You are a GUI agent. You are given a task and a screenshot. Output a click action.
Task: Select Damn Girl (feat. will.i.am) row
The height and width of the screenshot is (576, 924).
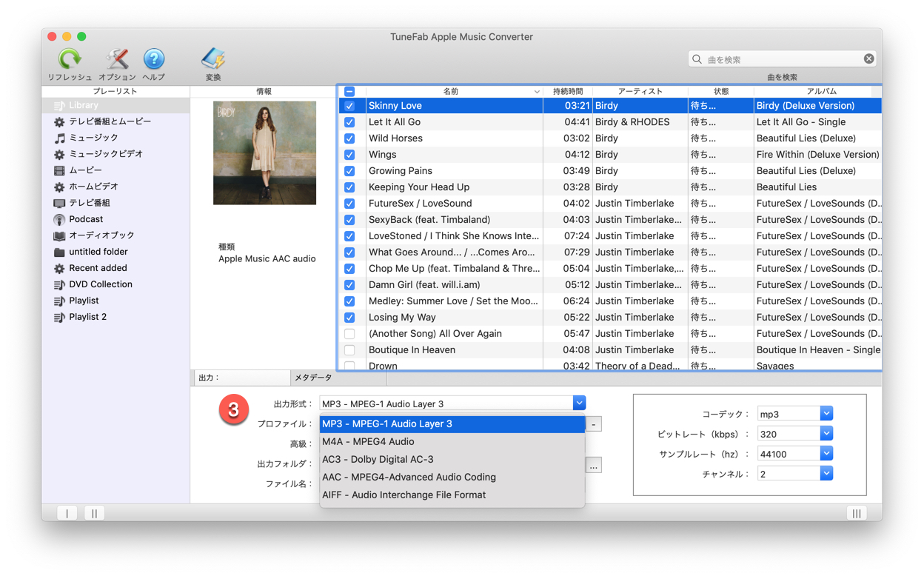click(x=609, y=285)
